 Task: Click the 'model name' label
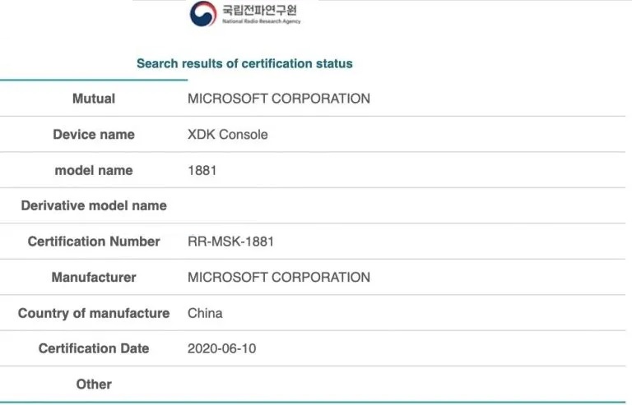pos(94,170)
